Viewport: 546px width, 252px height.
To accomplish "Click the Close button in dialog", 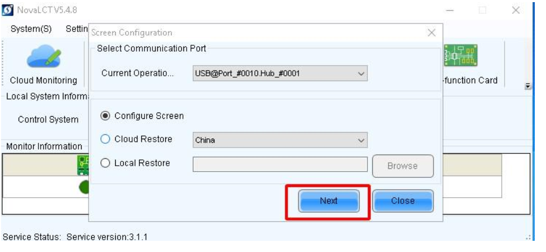I will tap(403, 201).
